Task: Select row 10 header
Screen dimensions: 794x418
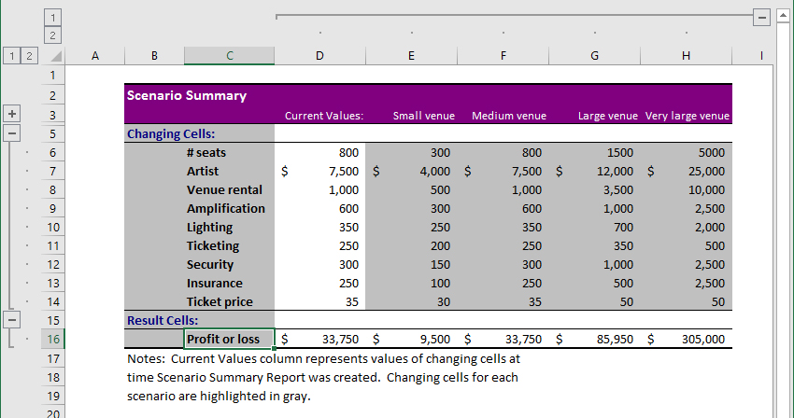Action: pos(52,228)
